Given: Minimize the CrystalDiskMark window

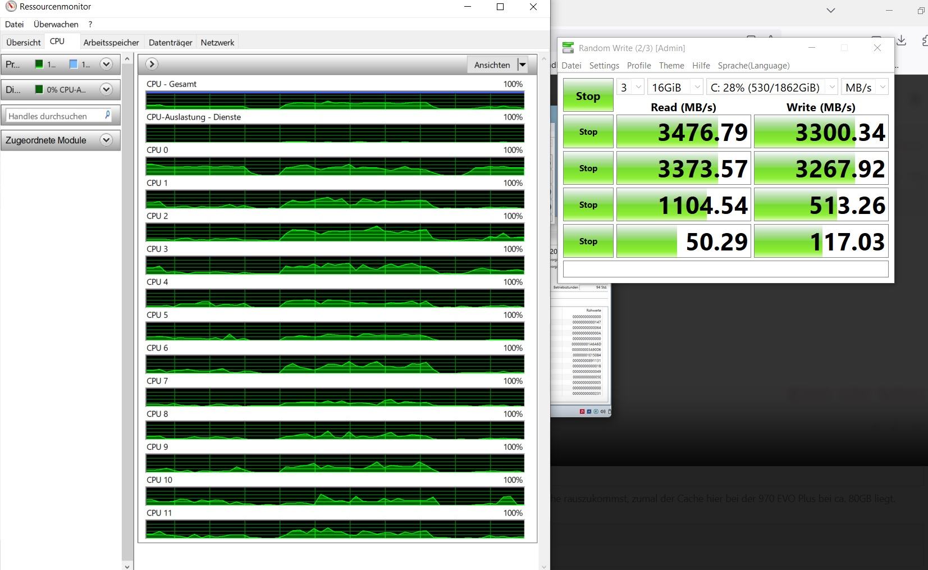Looking at the screenshot, I should [x=811, y=48].
